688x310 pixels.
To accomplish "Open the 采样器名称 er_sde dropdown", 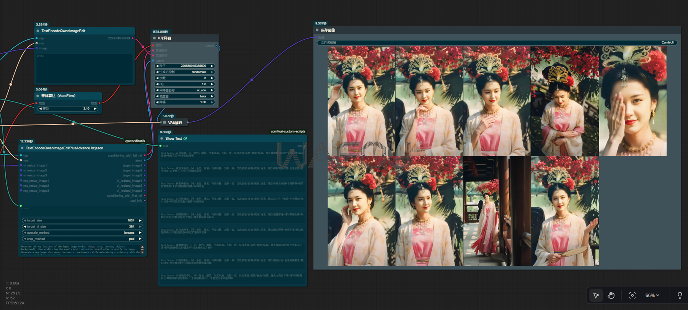I will [184, 90].
